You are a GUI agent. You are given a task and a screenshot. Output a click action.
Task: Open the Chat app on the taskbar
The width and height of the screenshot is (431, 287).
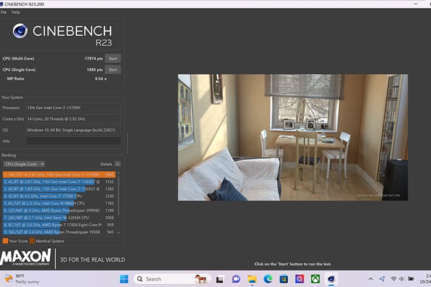pos(236,279)
